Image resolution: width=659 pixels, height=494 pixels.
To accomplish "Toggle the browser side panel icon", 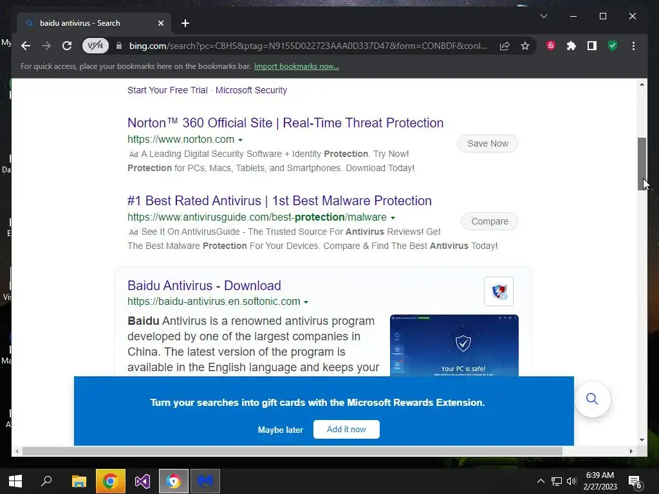I will coord(592,46).
